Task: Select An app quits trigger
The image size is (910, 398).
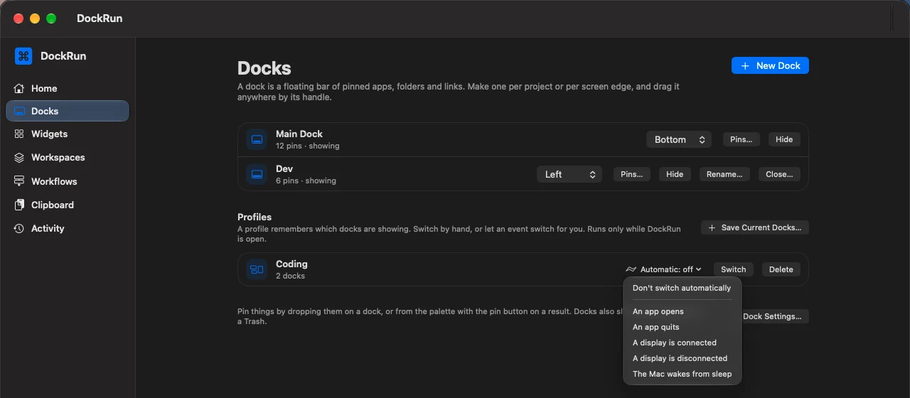Action: tap(682, 327)
